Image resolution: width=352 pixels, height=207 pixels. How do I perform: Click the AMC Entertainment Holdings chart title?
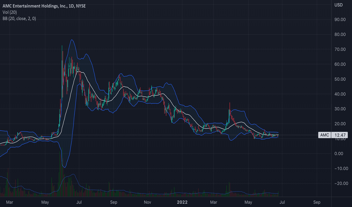44,6
